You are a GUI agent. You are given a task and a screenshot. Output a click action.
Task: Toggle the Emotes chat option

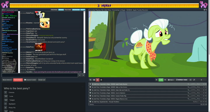tap(61, 10)
